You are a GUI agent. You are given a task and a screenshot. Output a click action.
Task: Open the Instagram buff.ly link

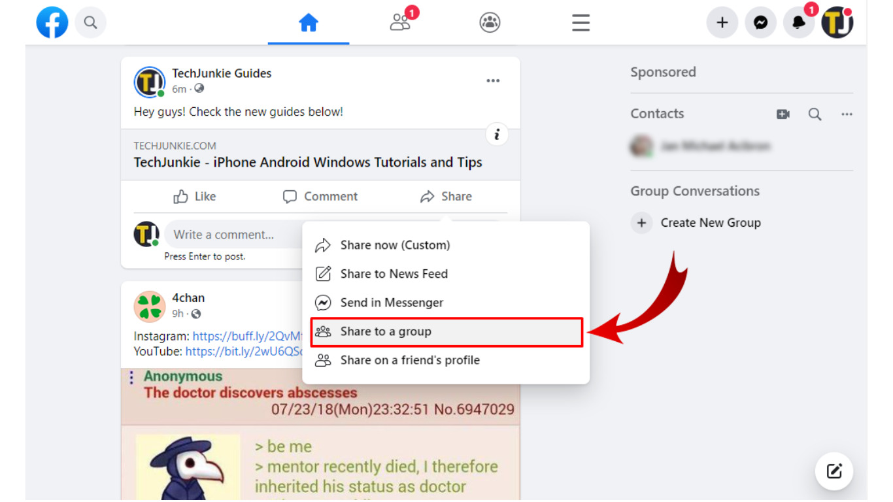247,336
